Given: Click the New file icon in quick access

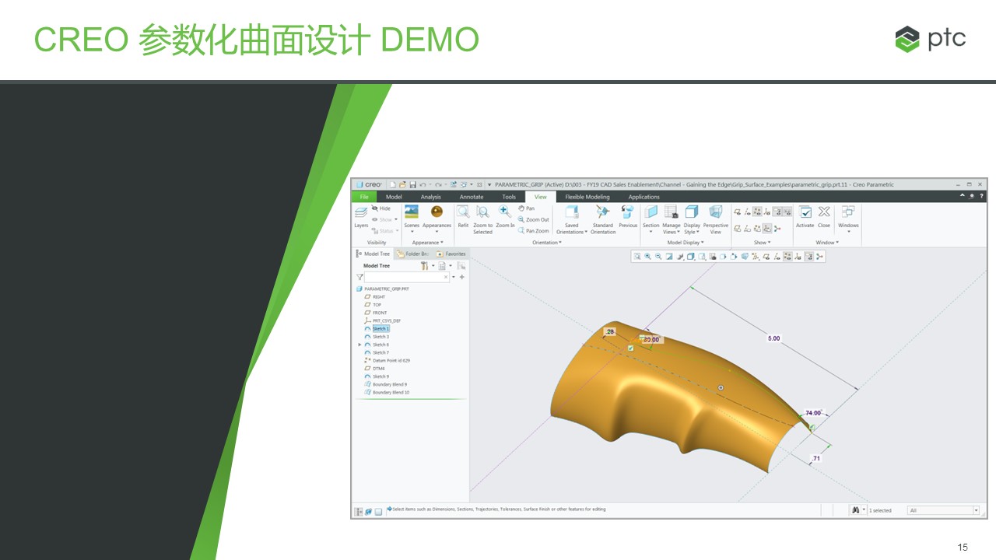Looking at the screenshot, I should point(393,184).
